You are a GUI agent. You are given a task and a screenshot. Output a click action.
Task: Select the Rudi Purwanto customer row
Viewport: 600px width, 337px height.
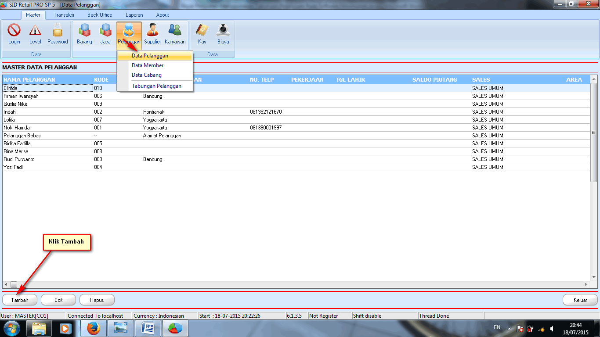click(296, 159)
